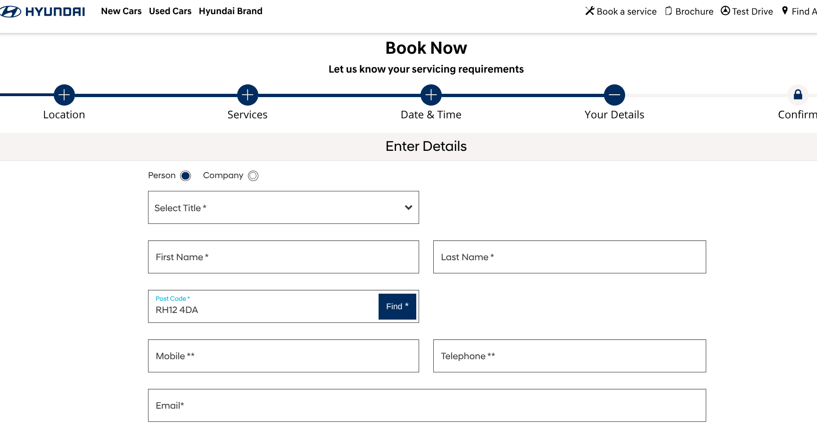Click the First Name input field
The image size is (817, 428).
283,257
